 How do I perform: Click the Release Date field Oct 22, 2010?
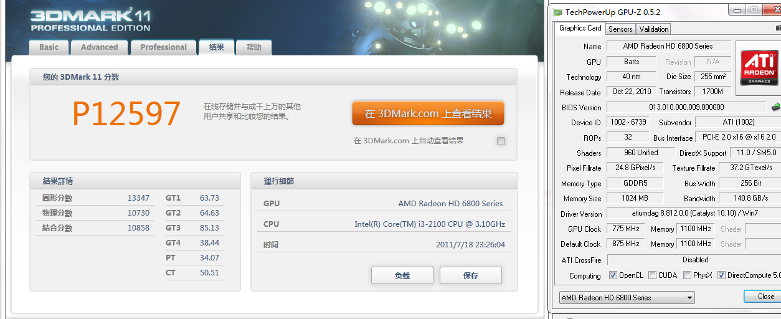(x=631, y=92)
